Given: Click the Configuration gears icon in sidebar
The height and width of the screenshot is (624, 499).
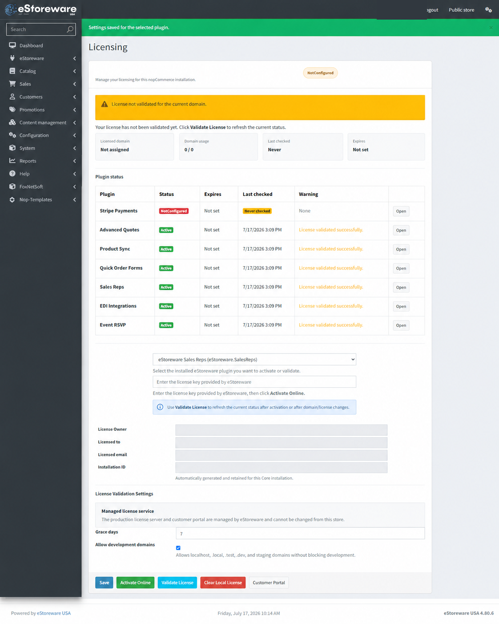Looking at the screenshot, I should 12,135.
